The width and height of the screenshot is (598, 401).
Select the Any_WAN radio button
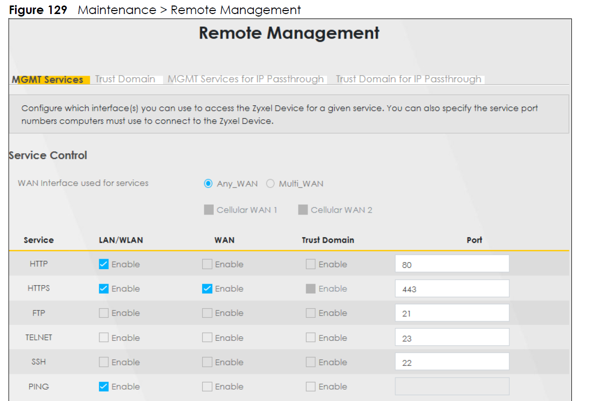209,184
